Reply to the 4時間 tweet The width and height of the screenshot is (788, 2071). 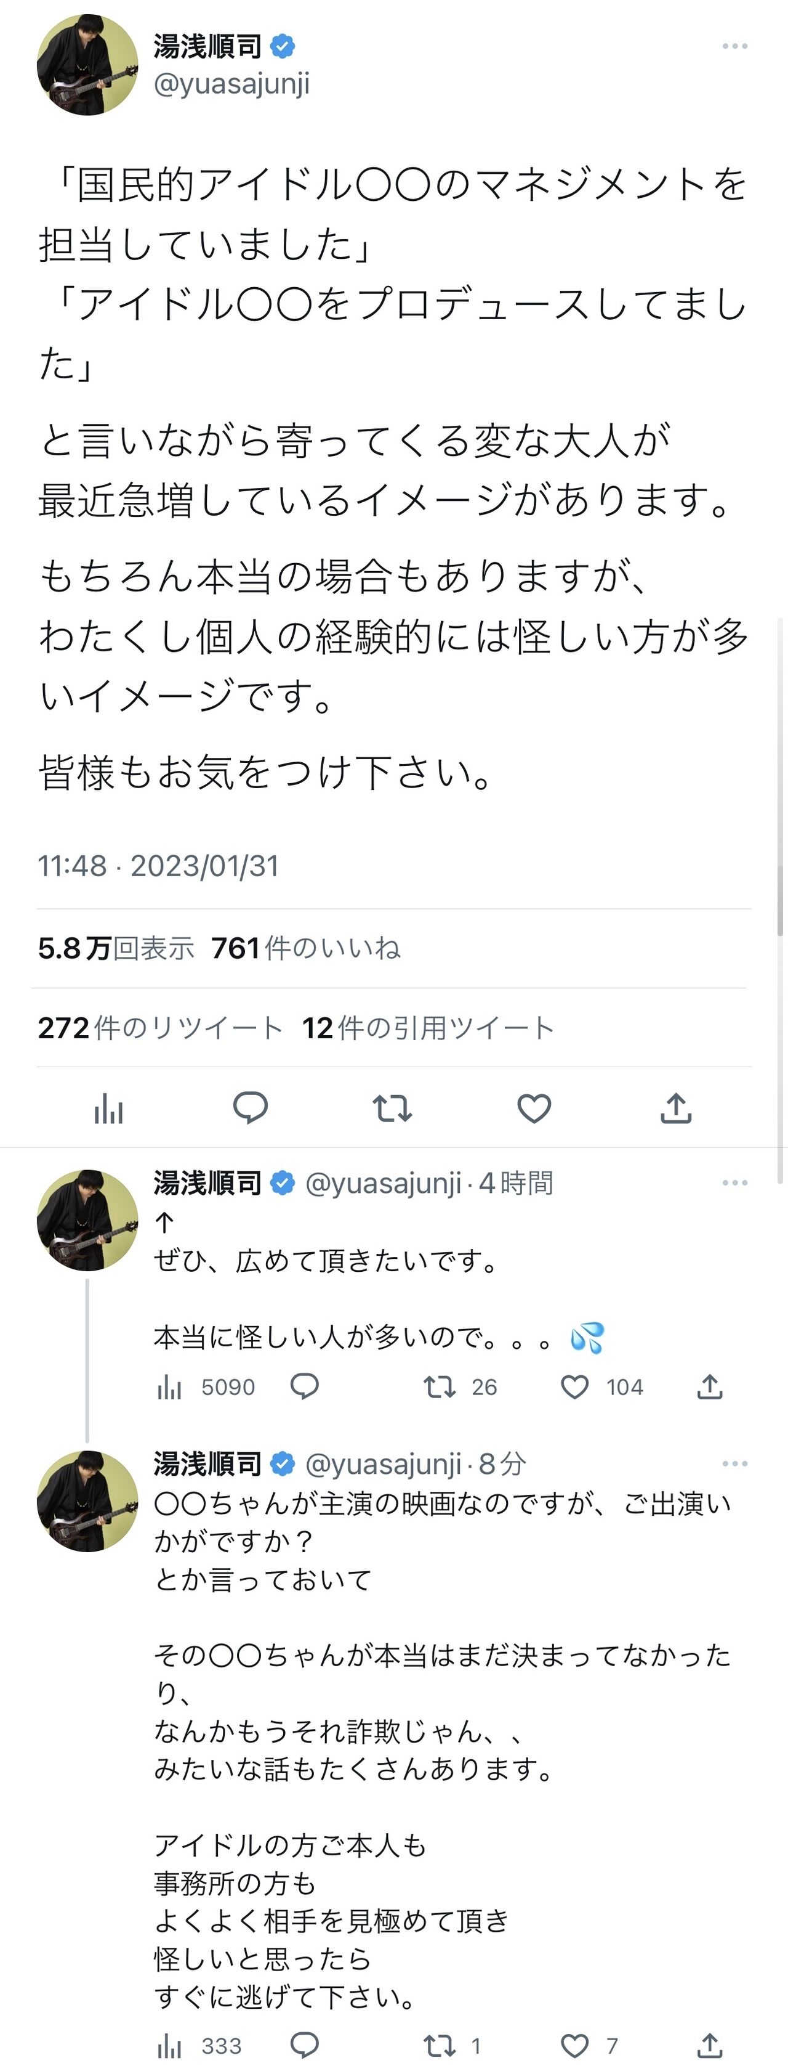[305, 1386]
